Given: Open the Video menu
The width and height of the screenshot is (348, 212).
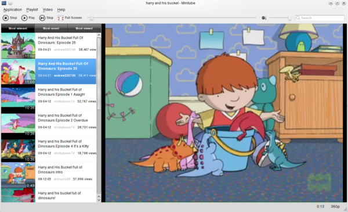Looking at the screenshot, I should [48, 9].
